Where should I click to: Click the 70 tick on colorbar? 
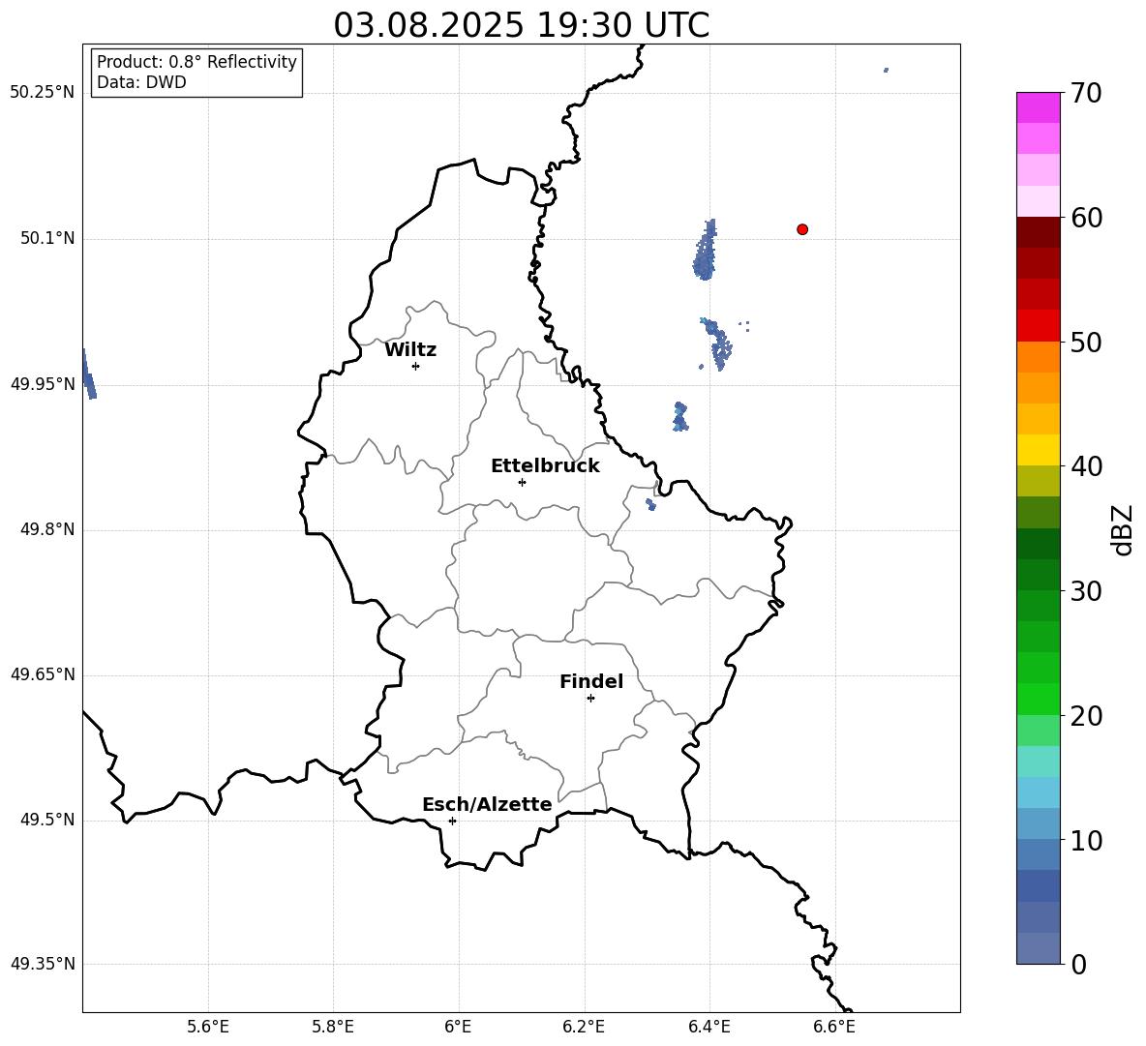click(x=1086, y=94)
